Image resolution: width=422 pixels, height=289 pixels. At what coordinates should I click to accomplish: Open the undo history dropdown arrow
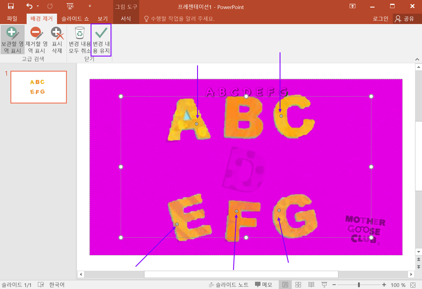tap(38, 6)
